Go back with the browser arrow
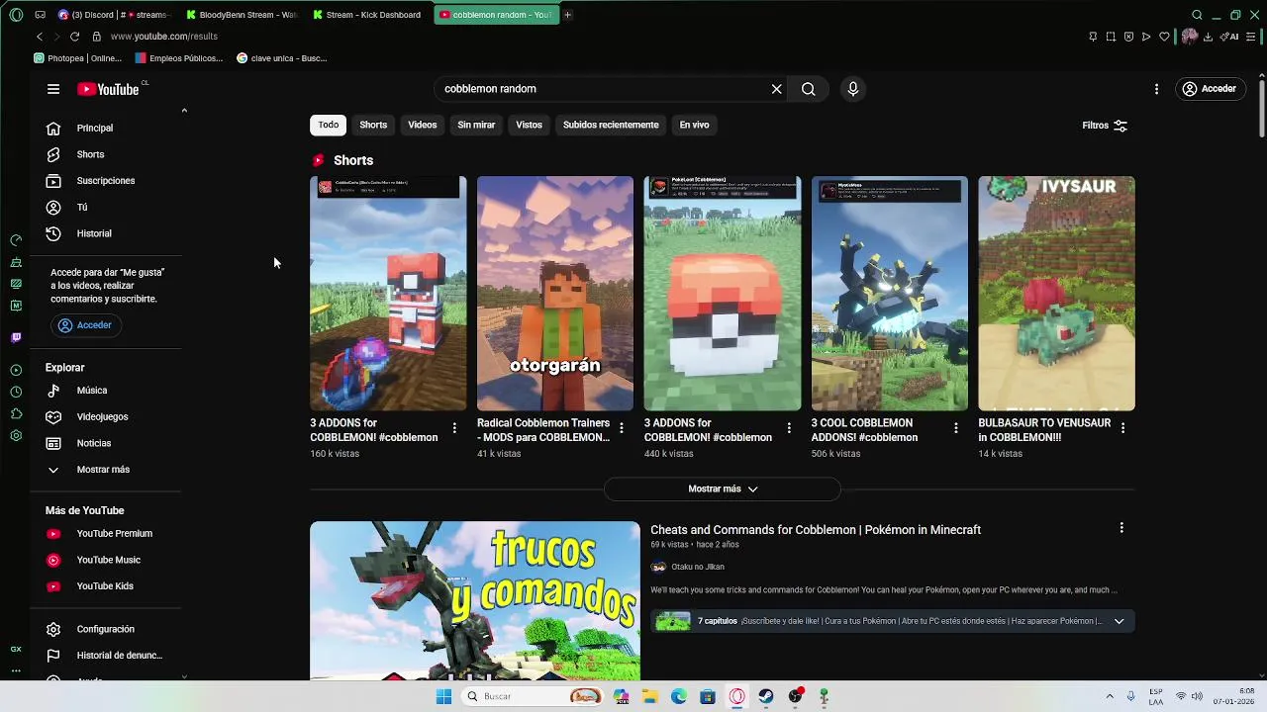This screenshot has width=1267, height=712. click(x=40, y=37)
